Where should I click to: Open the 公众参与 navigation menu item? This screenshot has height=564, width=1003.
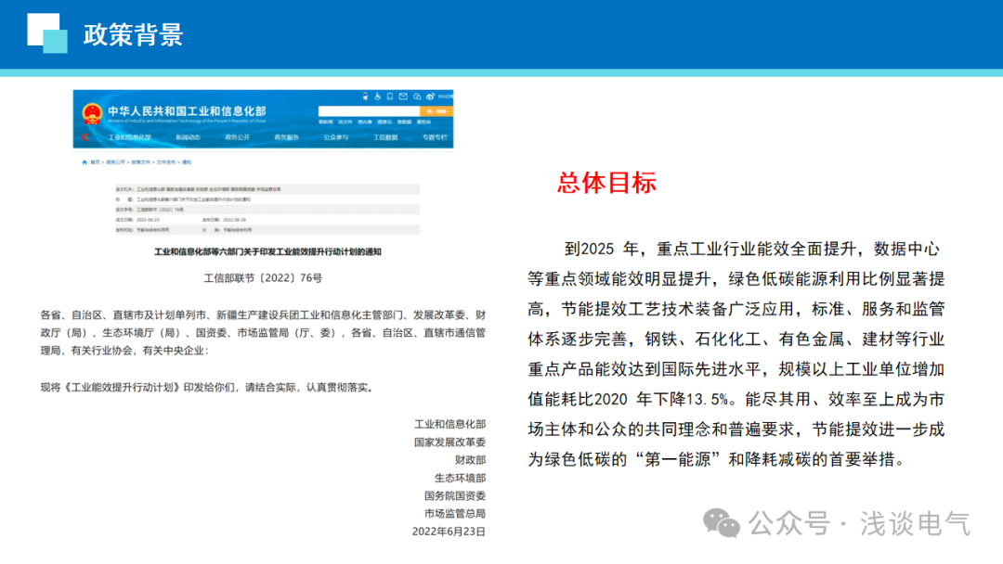pos(336,137)
